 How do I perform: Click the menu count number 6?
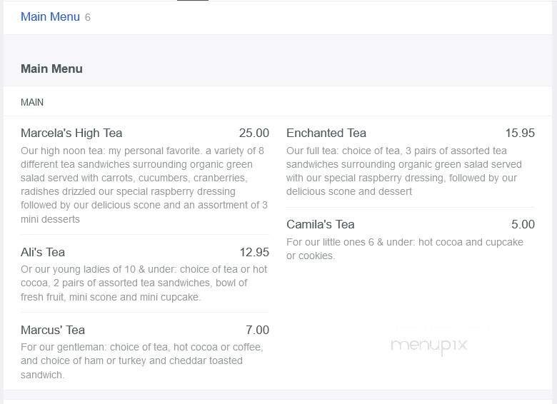[88, 17]
